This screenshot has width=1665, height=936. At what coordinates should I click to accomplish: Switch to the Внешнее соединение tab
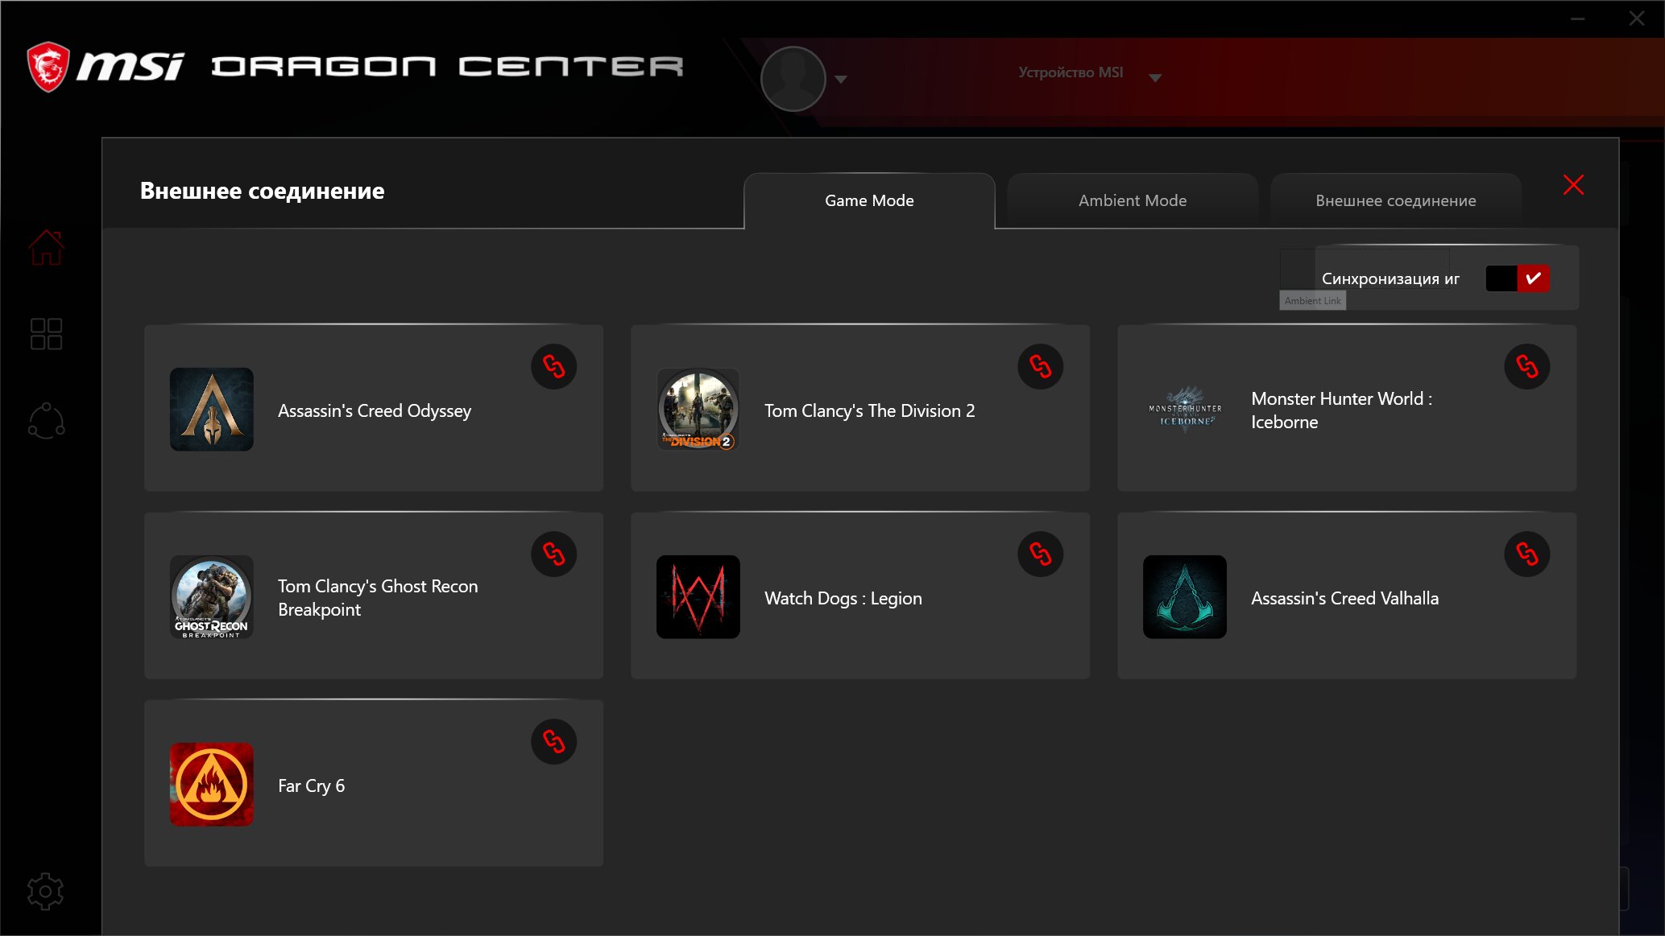[1396, 200]
